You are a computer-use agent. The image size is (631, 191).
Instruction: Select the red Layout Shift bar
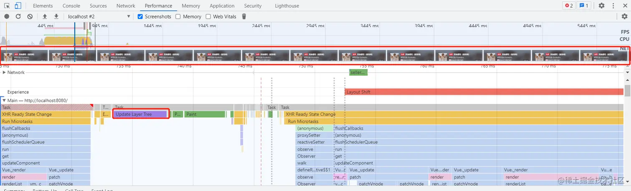485,92
